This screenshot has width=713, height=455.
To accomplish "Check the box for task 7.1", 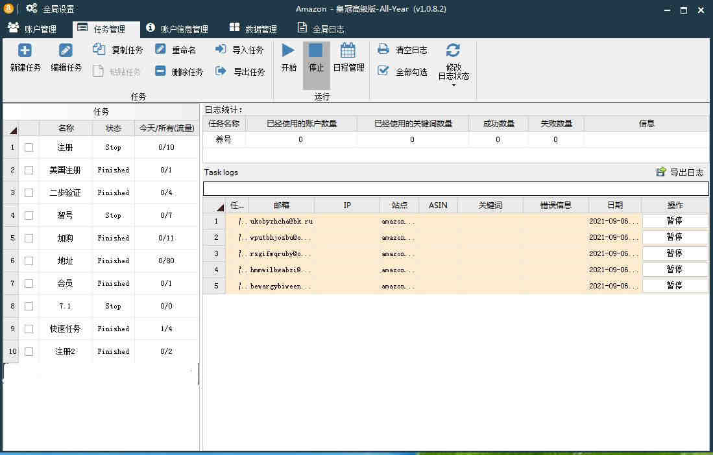I will tap(29, 306).
